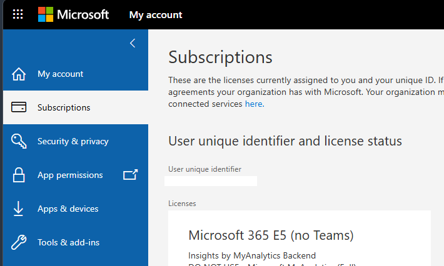Click the credit card Subscriptions icon

(x=19, y=107)
